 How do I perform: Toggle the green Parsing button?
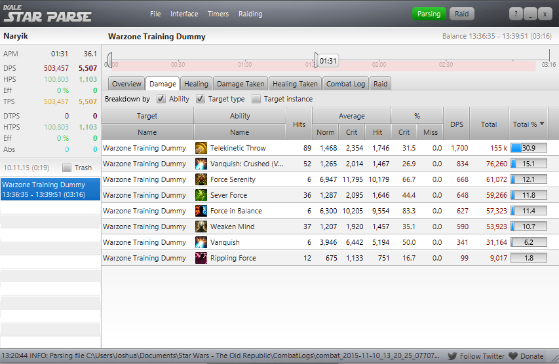[429, 14]
